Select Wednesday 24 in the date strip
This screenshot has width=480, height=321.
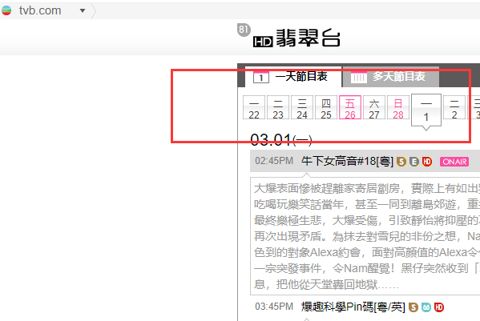point(302,107)
